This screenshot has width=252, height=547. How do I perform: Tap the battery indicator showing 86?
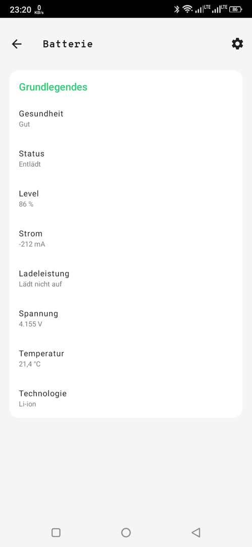coord(236,10)
